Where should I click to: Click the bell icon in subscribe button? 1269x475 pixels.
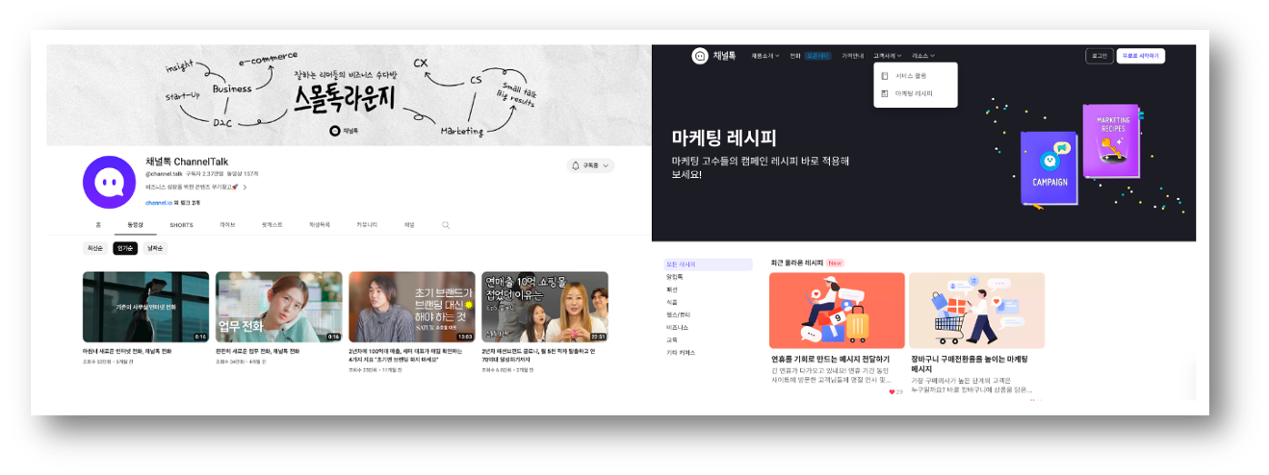576,165
